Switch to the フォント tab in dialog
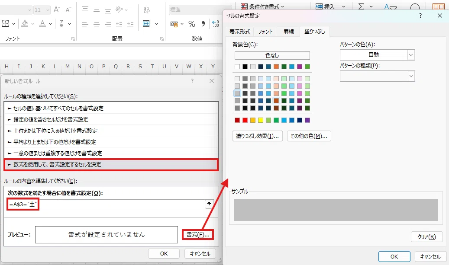 pyautogui.click(x=265, y=32)
